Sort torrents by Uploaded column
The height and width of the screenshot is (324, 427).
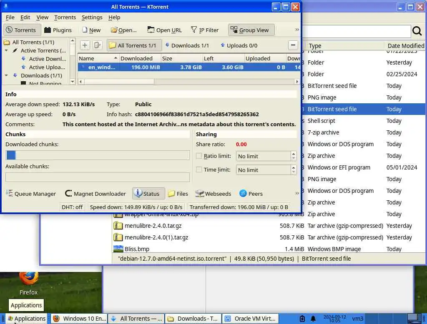click(x=265, y=58)
